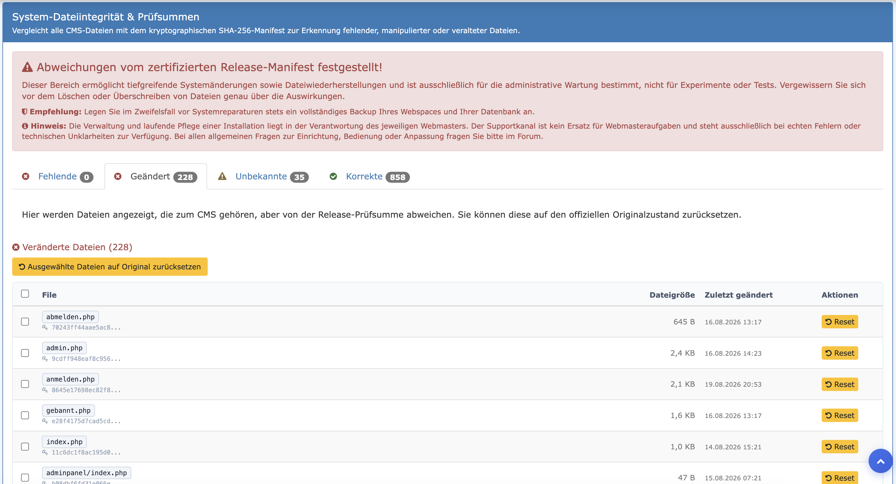
Task: Click the warning triangle on Unbekannte tab
Action: point(222,176)
